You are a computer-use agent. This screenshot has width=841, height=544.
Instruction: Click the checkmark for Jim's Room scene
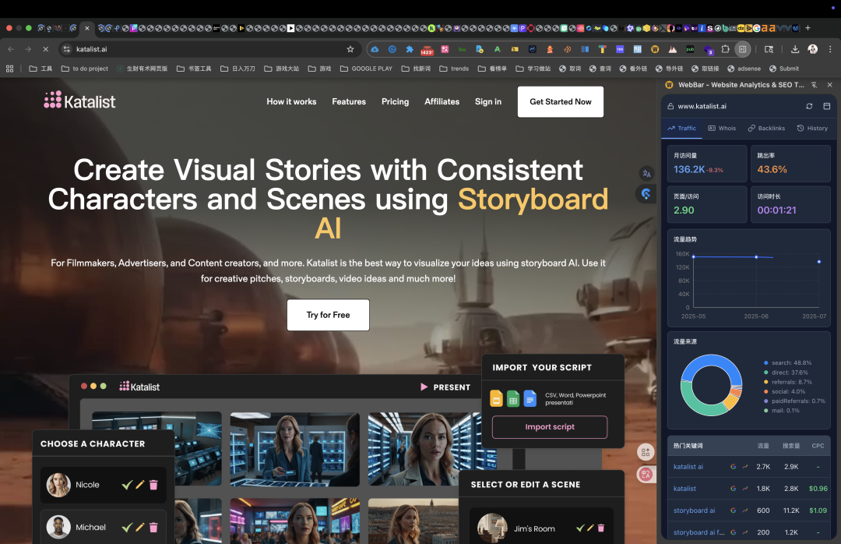pyautogui.click(x=580, y=528)
